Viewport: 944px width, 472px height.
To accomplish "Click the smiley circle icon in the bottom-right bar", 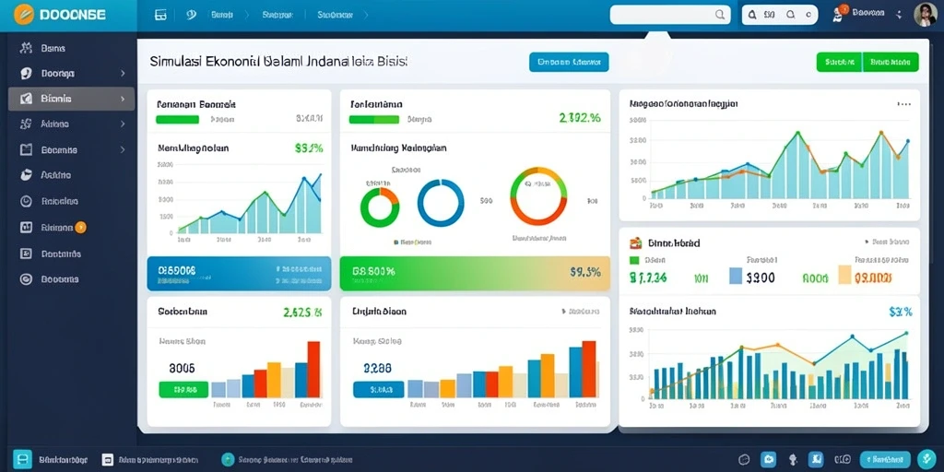I will [x=744, y=459].
